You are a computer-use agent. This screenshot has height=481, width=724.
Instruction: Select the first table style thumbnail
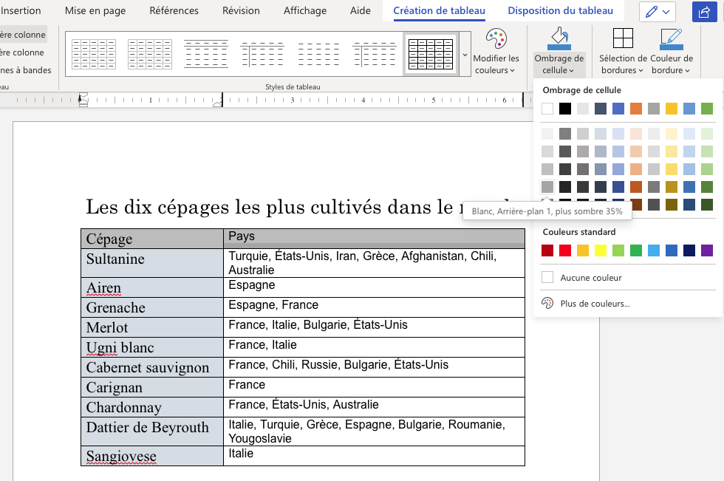click(x=94, y=54)
